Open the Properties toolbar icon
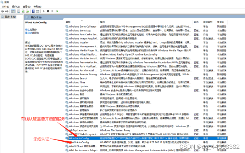 point(18,11)
